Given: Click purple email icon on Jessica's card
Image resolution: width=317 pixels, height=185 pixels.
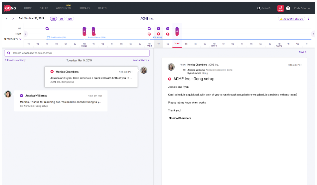Looking at the screenshot, I should pos(21,95).
